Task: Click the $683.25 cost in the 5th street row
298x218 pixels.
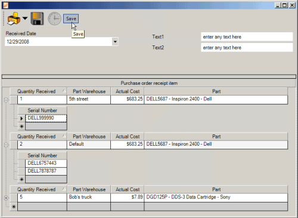Action: point(128,100)
